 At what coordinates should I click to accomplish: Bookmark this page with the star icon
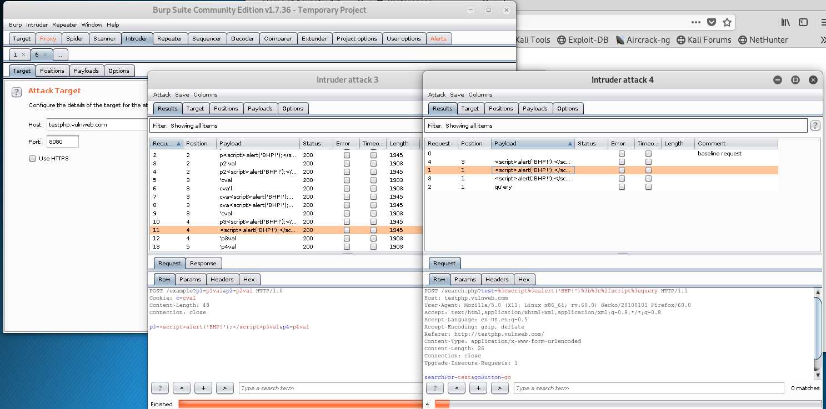coord(727,22)
